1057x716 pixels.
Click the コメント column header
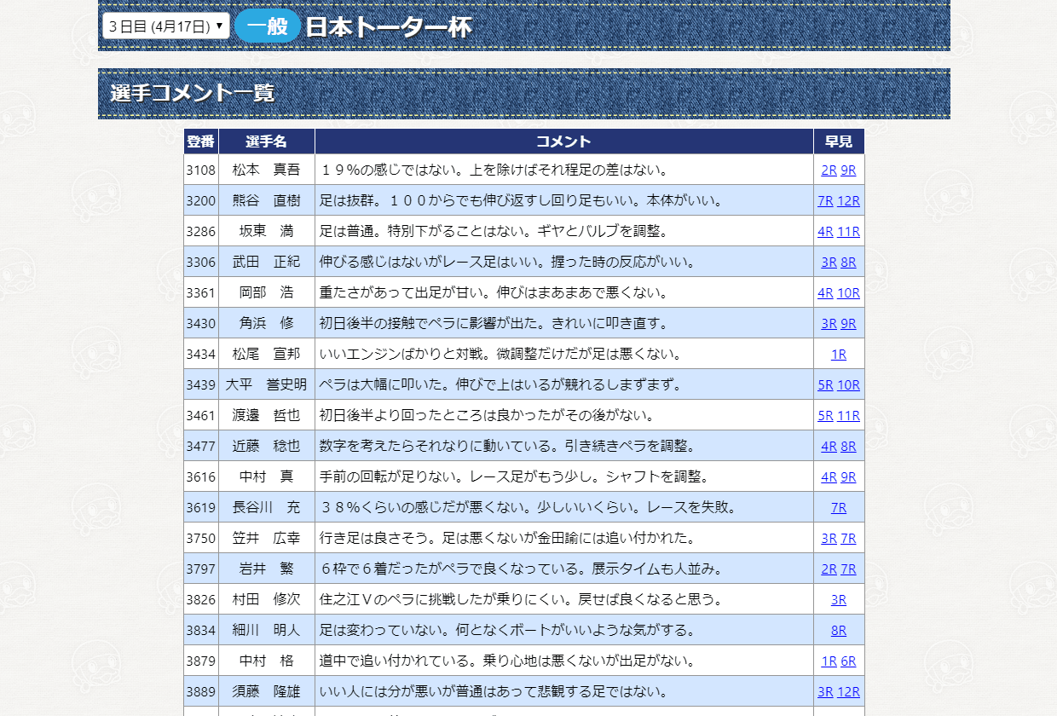pyautogui.click(x=564, y=141)
